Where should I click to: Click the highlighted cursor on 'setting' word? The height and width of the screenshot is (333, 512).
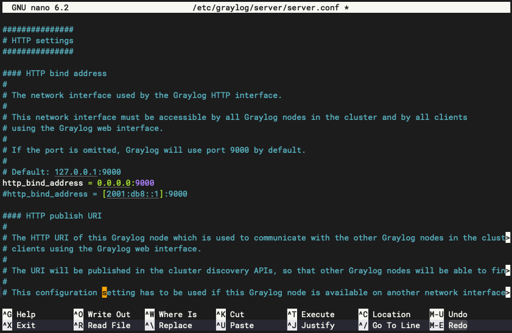click(x=105, y=293)
